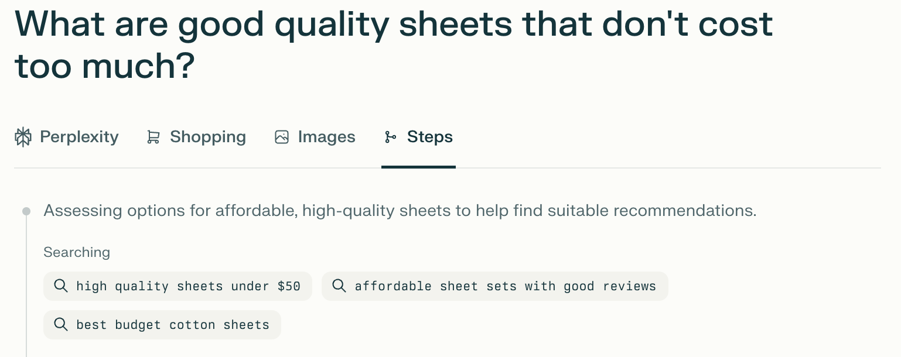Click the 'Searching' section label

tap(77, 252)
